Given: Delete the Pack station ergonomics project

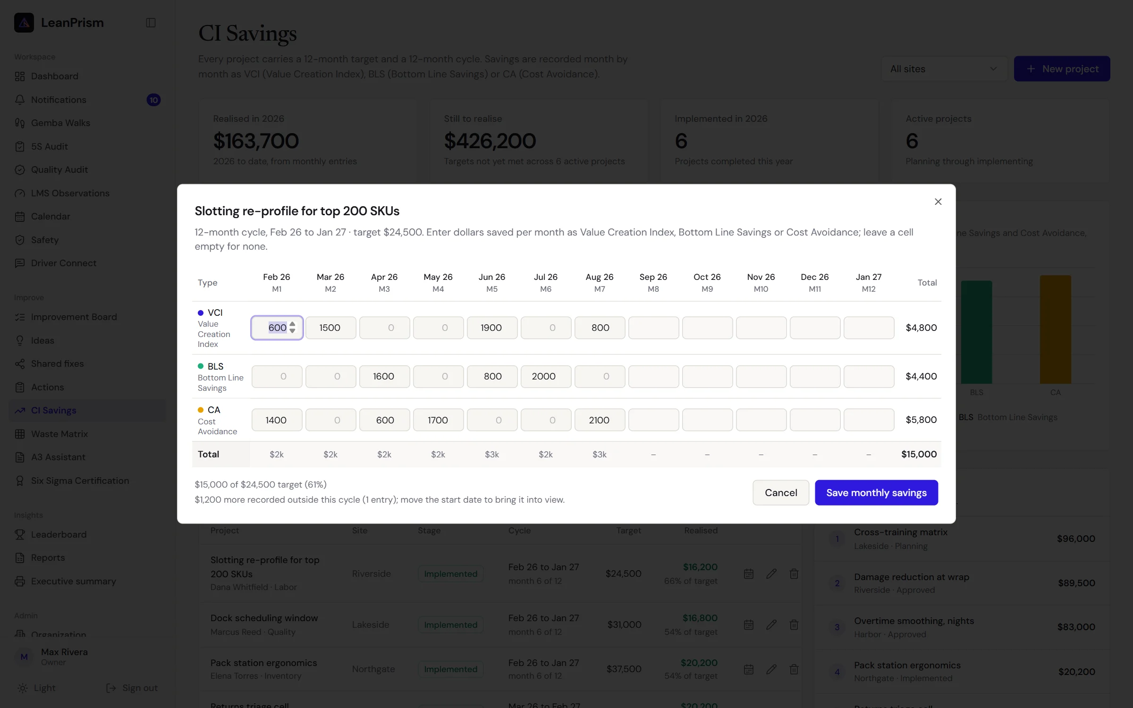Looking at the screenshot, I should (794, 669).
